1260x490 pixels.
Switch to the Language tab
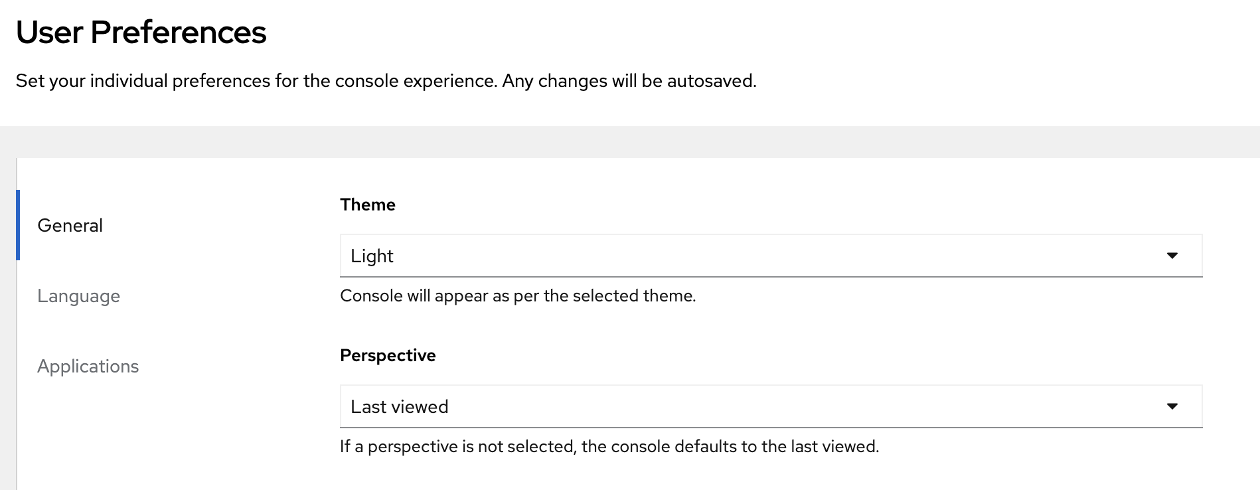(78, 295)
